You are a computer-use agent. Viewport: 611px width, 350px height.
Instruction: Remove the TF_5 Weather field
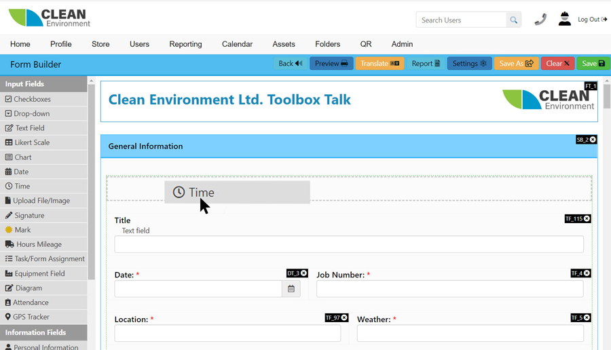[587, 317]
